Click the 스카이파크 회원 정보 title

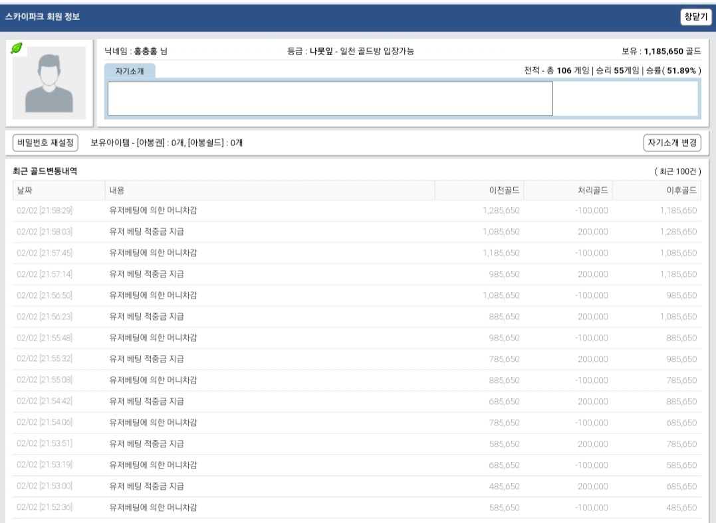pyautogui.click(x=43, y=17)
